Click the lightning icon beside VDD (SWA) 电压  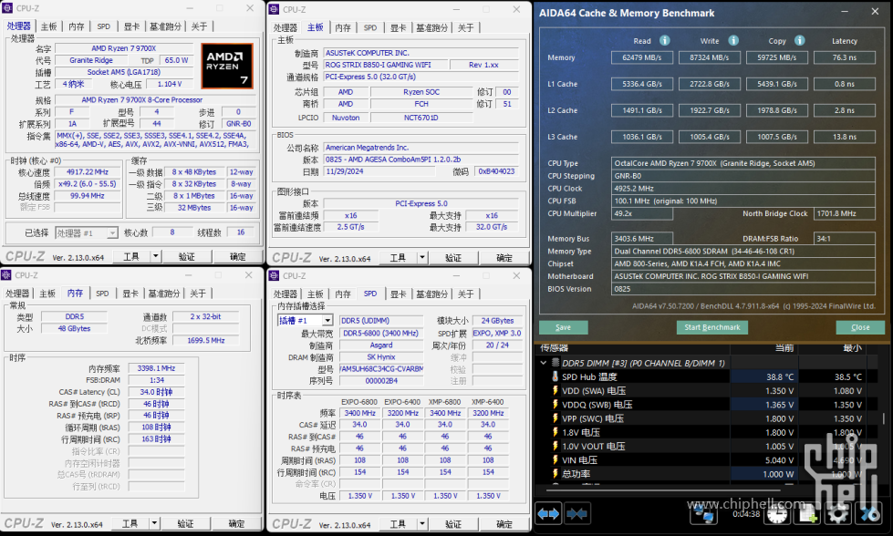point(556,390)
